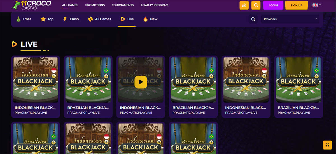Open Promotions in the top menu
This screenshot has width=336, height=154.
[95, 5]
